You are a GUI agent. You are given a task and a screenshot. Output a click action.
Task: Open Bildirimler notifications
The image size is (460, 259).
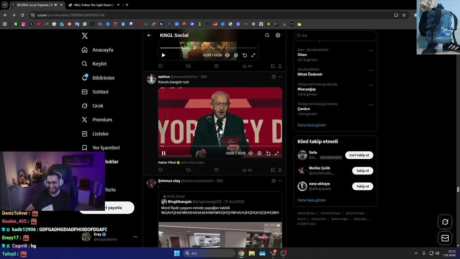98,78
